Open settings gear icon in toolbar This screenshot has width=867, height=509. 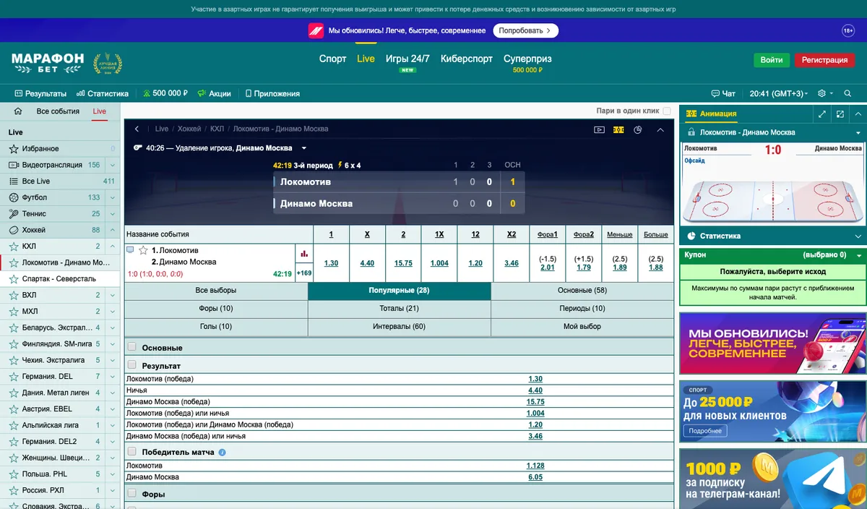coord(821,93)
